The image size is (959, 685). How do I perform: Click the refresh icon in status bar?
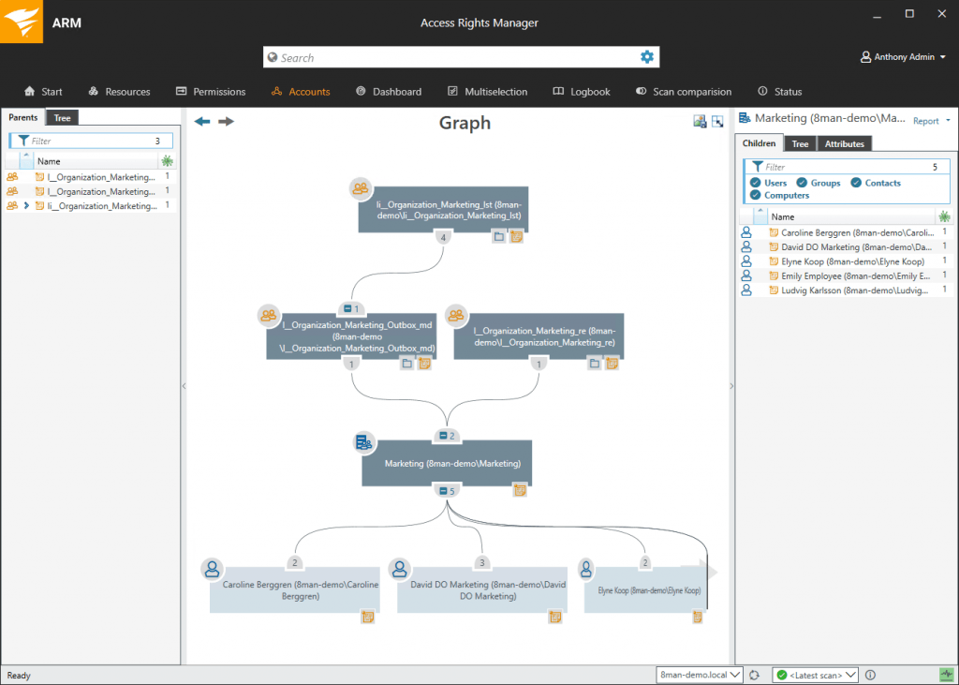[x=754, y=675]
